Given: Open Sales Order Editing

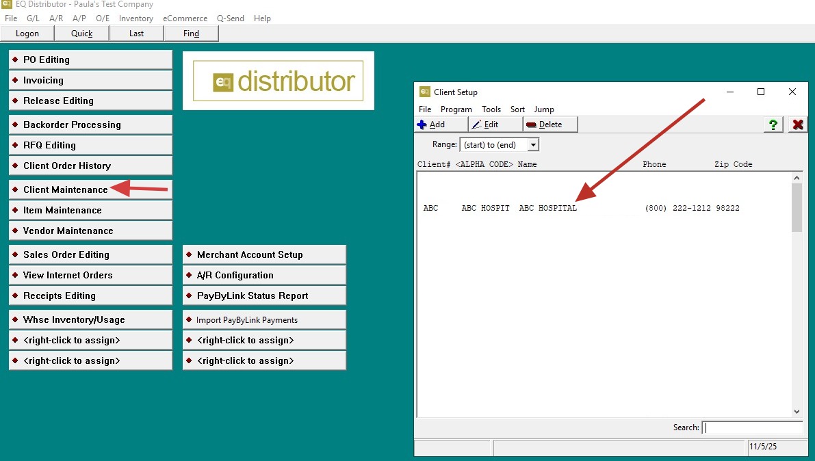Looking at the screenshot, I should 90,254.
